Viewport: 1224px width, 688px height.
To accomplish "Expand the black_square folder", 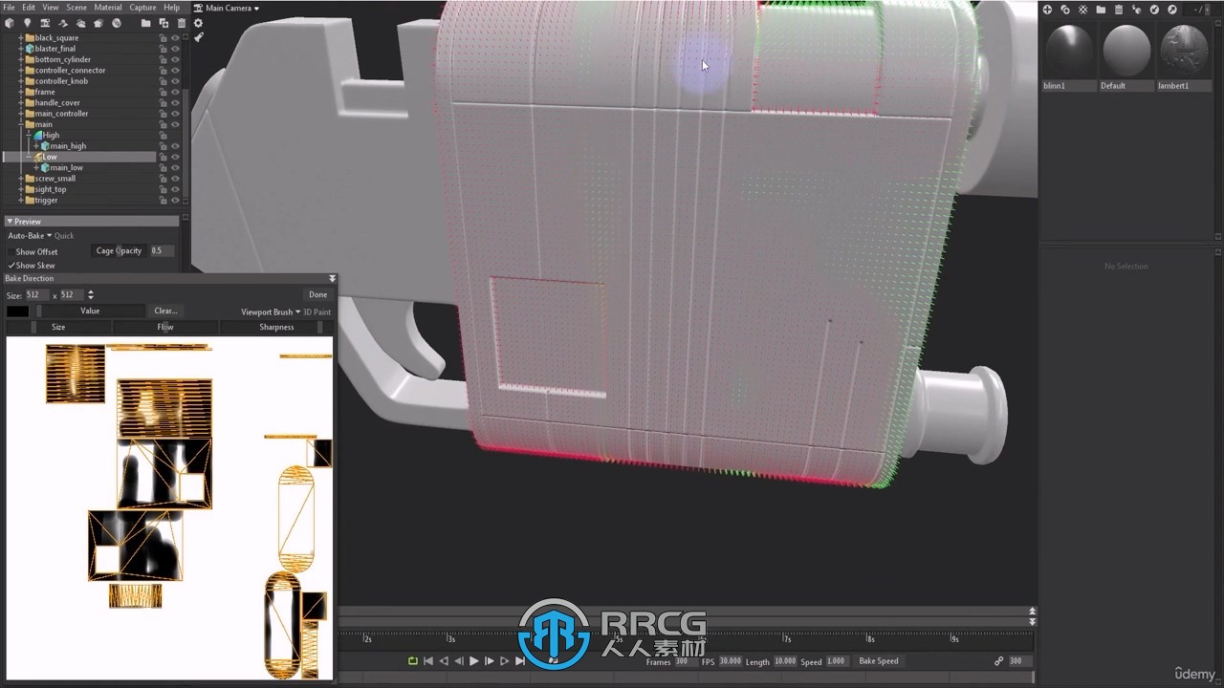I will pos(21,38).
